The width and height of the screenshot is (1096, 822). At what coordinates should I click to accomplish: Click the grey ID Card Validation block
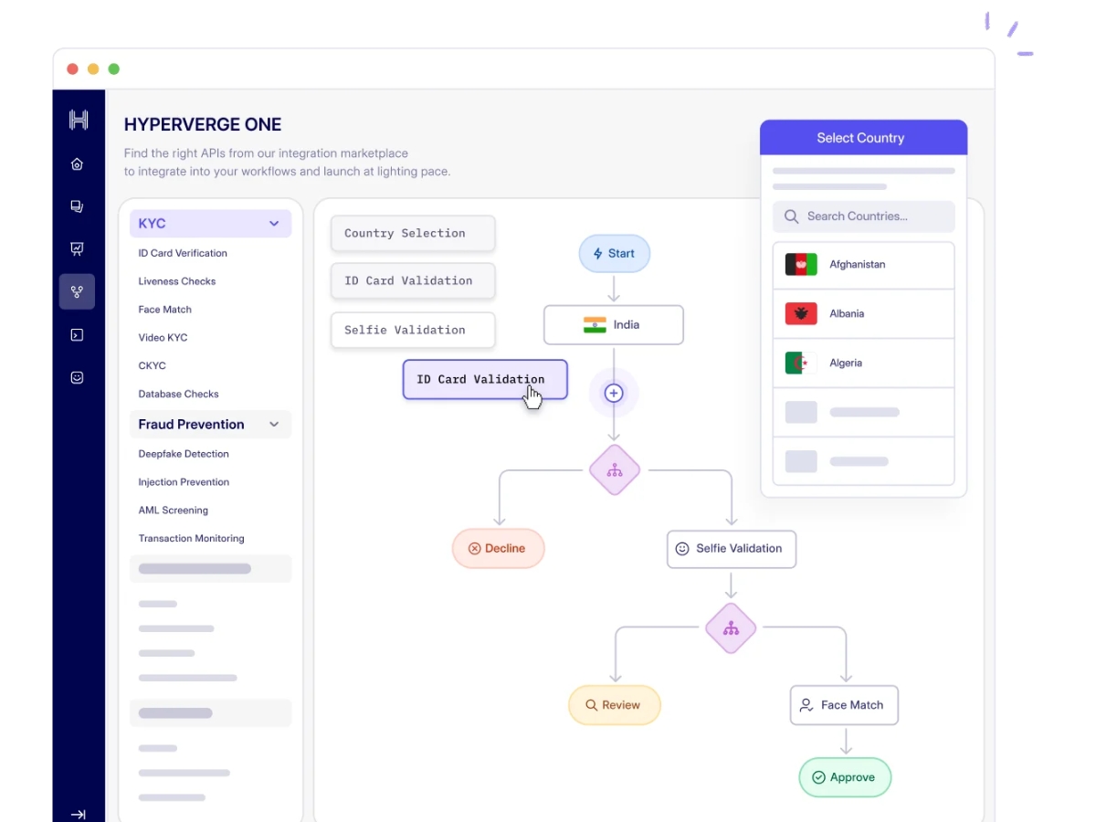(x=413, y=281)
